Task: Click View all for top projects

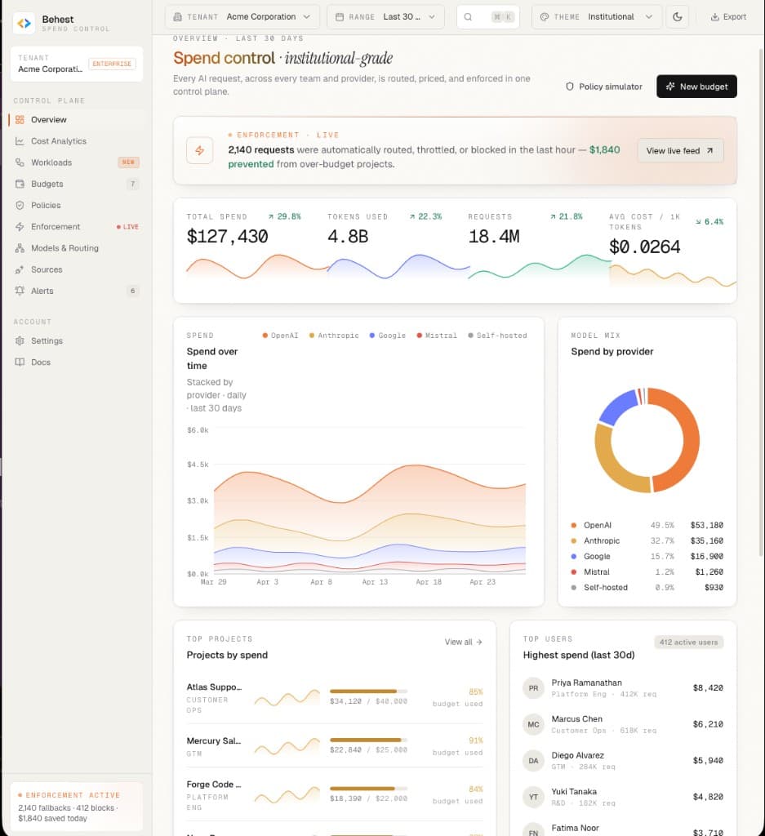Action: tap(464, 643)
